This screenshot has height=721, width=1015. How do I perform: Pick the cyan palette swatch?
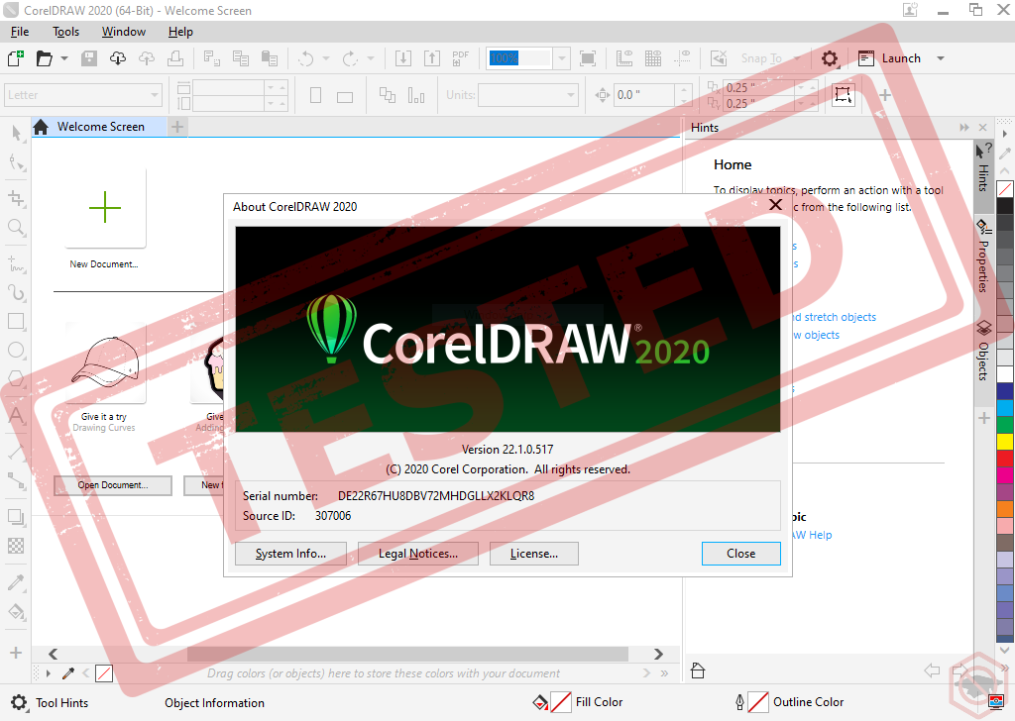point(1005,408)
